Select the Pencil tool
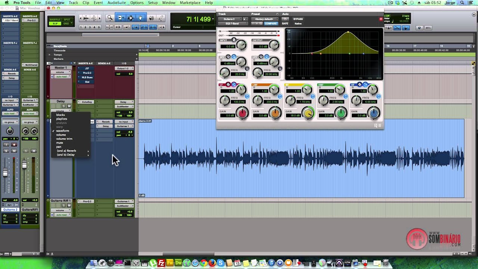This screenshot has width=478, height=269. coord(161,18)
